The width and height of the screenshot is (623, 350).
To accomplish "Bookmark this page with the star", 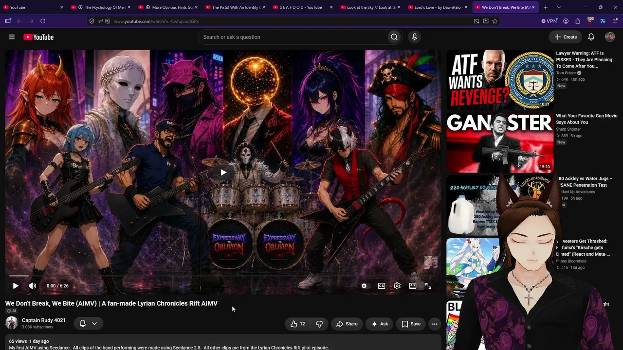I will 495,21.
